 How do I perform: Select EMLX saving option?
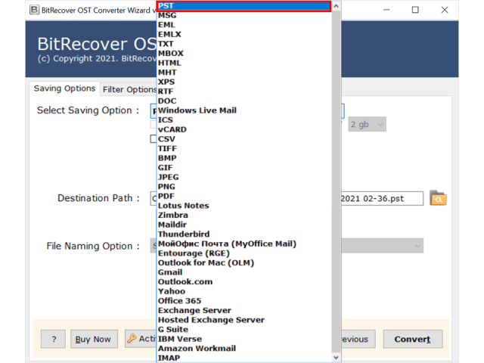(244, 35)
